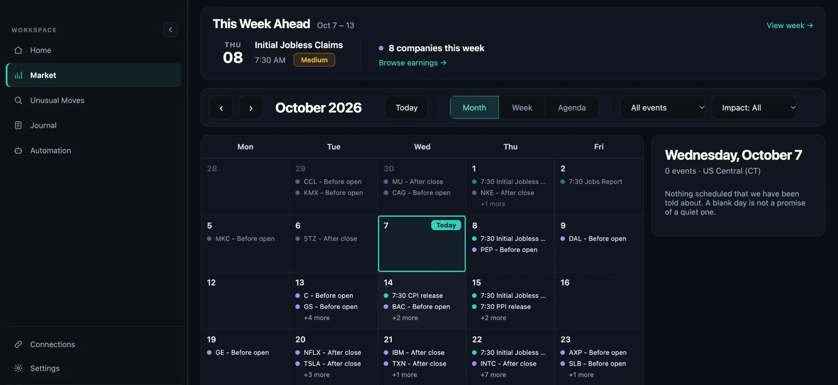Expand +2 more on October 14
Image resolution: width=838 pixels, height=385 pixels.
[x=405, y=318]
